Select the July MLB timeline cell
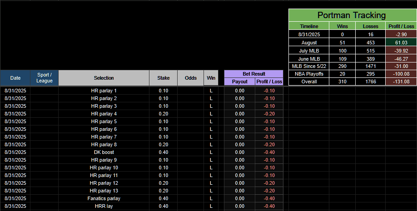This screenshot has height=211, width=417. 309,51
